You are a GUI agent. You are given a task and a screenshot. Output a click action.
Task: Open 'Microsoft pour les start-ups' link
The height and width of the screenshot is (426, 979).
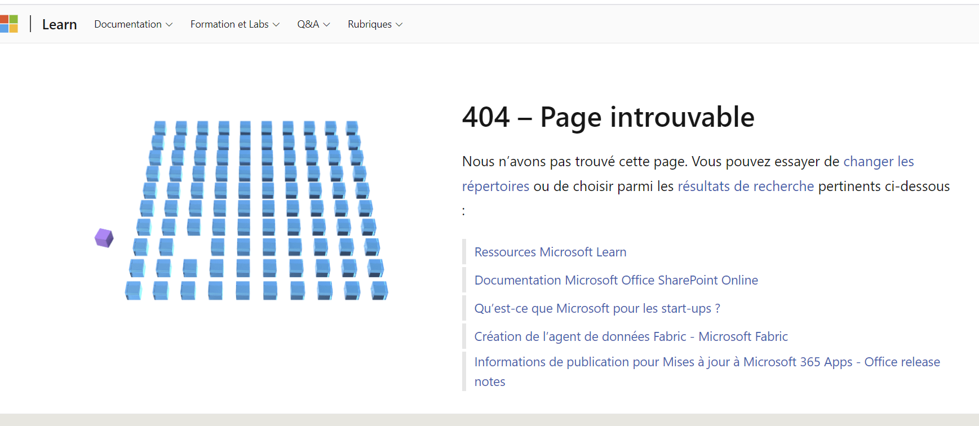click(x=597, y=308)
